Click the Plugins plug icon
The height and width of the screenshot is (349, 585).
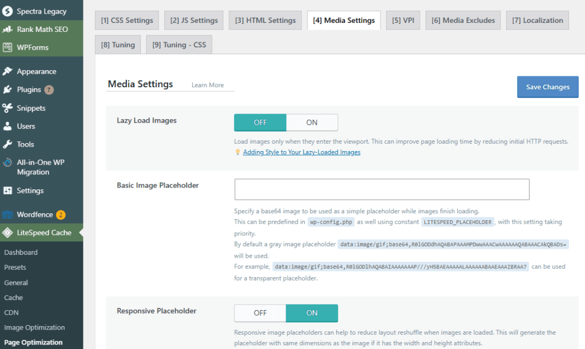tap(7, 90)
